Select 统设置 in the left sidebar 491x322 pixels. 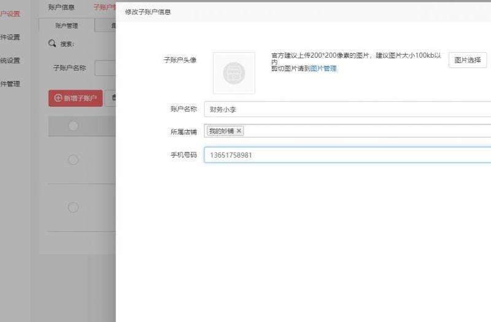(11, 61)
